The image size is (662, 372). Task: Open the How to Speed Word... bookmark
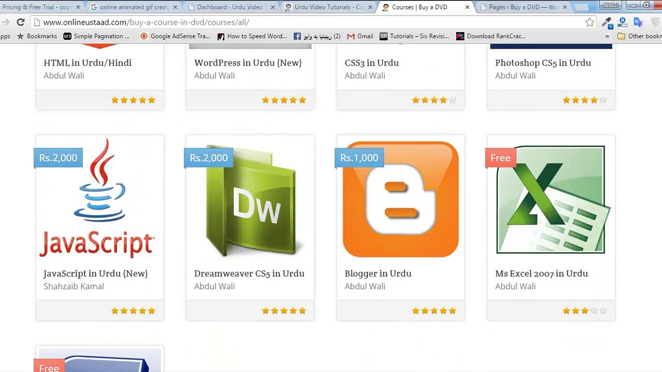pos(252,36)
